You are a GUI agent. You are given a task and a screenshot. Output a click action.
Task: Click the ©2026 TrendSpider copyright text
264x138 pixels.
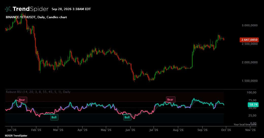16,136
